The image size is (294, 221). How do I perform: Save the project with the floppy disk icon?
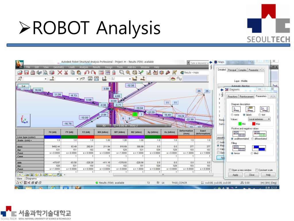26,73
